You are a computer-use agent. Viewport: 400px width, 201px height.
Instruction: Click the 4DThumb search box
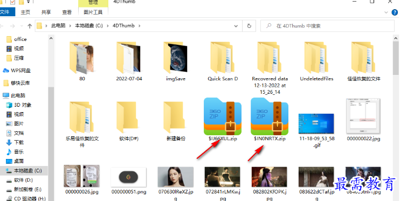327,26
